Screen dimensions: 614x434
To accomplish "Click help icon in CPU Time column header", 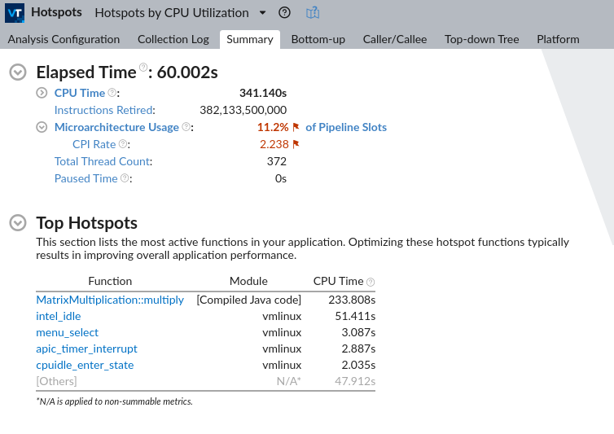I will tap(371, 282).
